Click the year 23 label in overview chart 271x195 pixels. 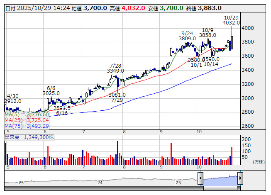(21, 183)
